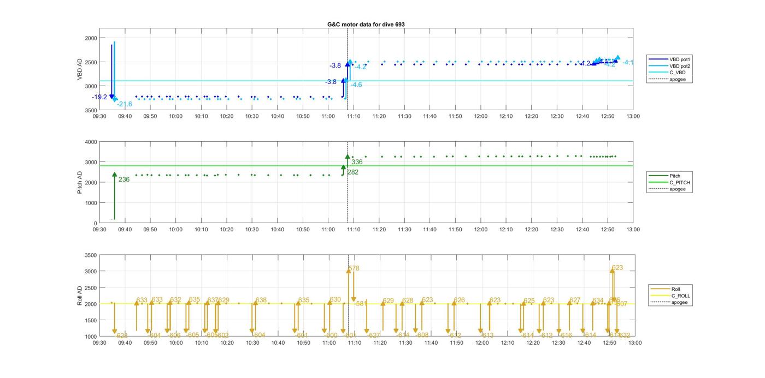This screenshot has height=378, width=765.
Task: Click the '-613' roll data label
Action: tap(487, 335)
